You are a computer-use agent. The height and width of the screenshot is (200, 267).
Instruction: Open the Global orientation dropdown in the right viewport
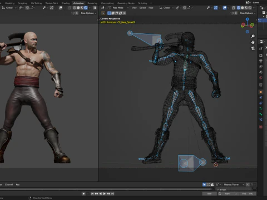pyautogui.click(x=166, y=8)
